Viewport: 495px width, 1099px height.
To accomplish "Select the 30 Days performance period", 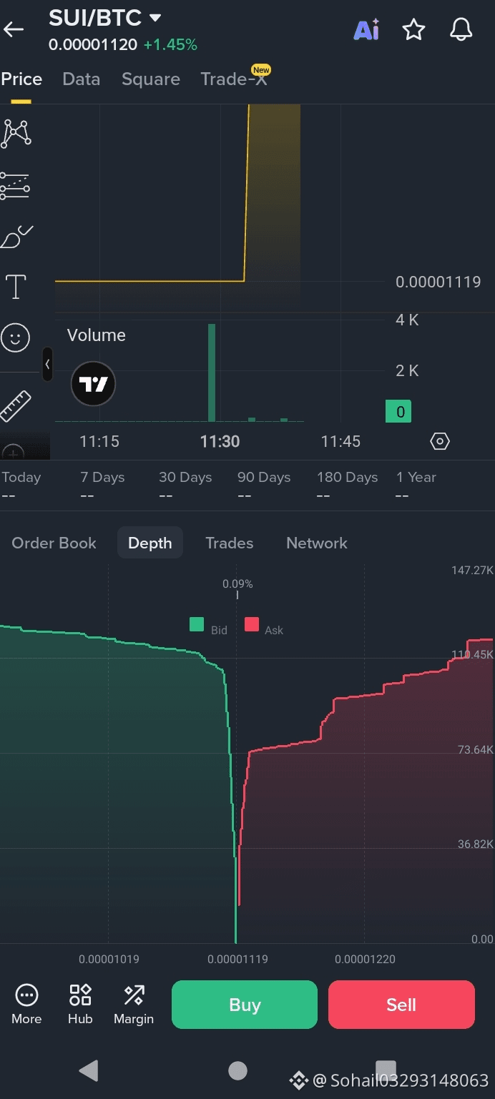I will (185, 485).
